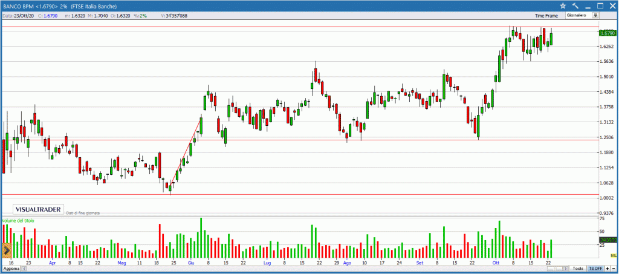Zoom in the chart with the plus button
Image resolution: width=619 pixels, height=274 pixels.
[607, 269]
